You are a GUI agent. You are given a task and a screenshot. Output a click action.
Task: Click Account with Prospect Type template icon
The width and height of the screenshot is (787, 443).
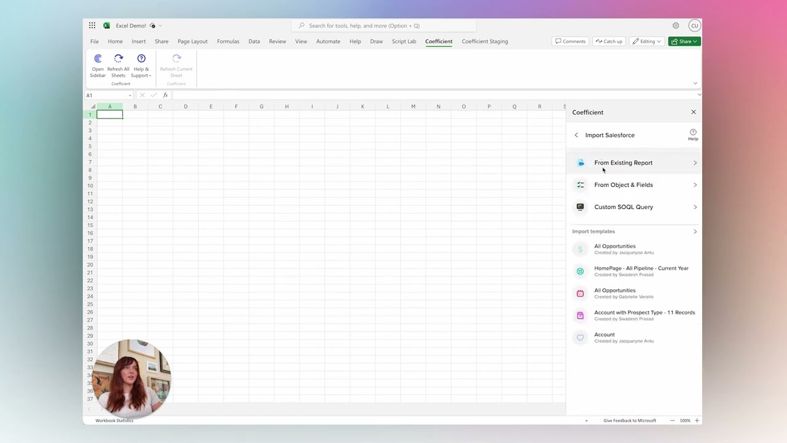tap(580, 316)
